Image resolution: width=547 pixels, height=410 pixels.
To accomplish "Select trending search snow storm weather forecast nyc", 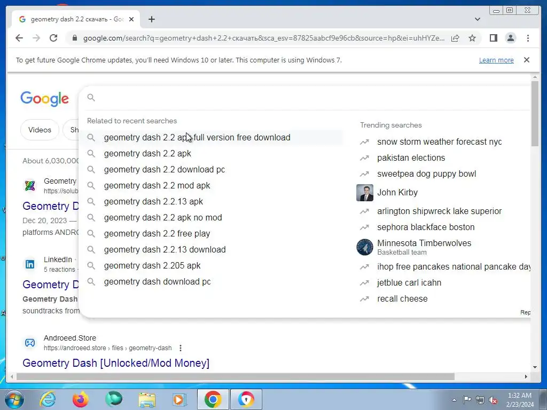I will point(439,142).
